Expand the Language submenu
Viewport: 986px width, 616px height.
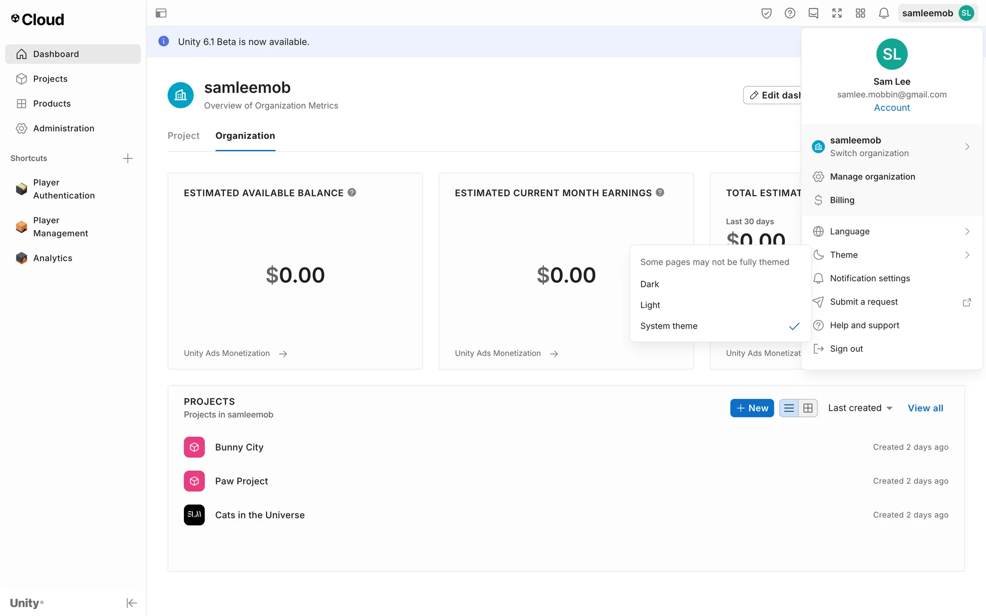coord(892,232)
